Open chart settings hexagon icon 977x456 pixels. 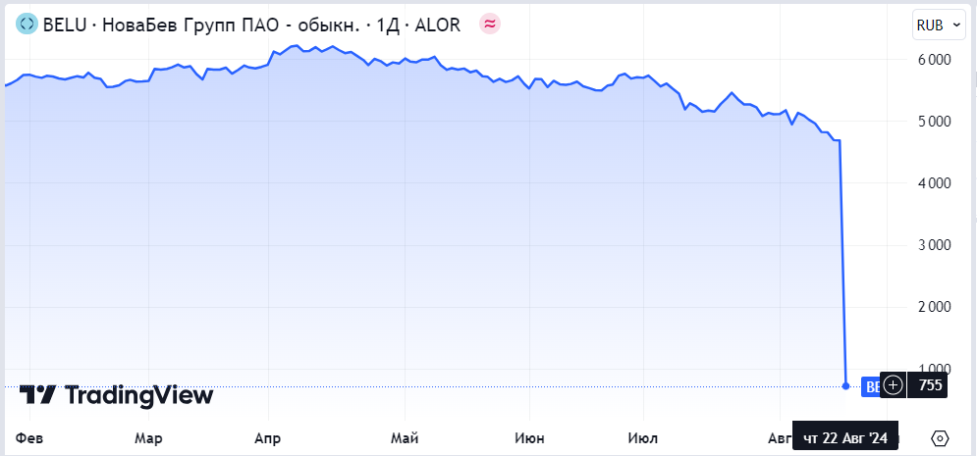[940, 437]
